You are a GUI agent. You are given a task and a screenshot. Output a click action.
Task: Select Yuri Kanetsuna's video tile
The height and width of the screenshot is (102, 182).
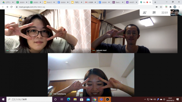coord(91,75)
